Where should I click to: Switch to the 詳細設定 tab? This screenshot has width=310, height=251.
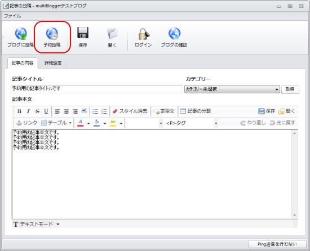coord(53,63)
